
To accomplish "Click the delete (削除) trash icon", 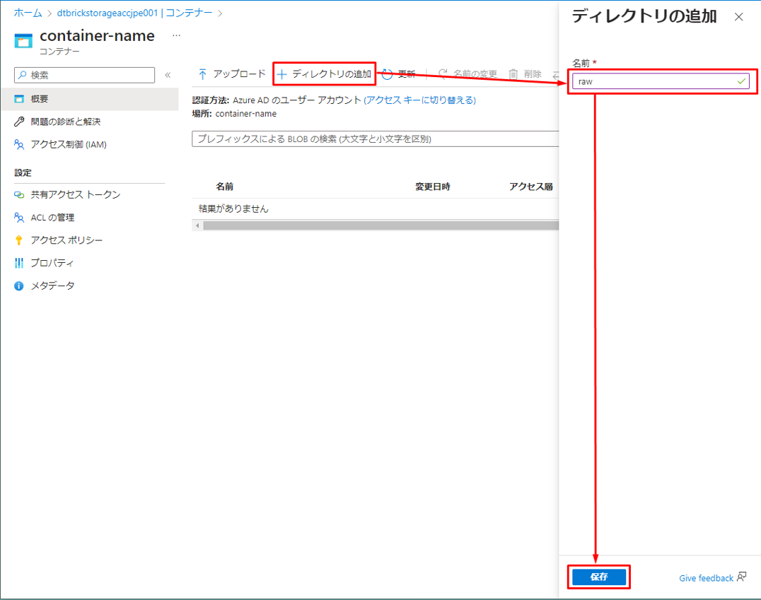I will [513, 73].
